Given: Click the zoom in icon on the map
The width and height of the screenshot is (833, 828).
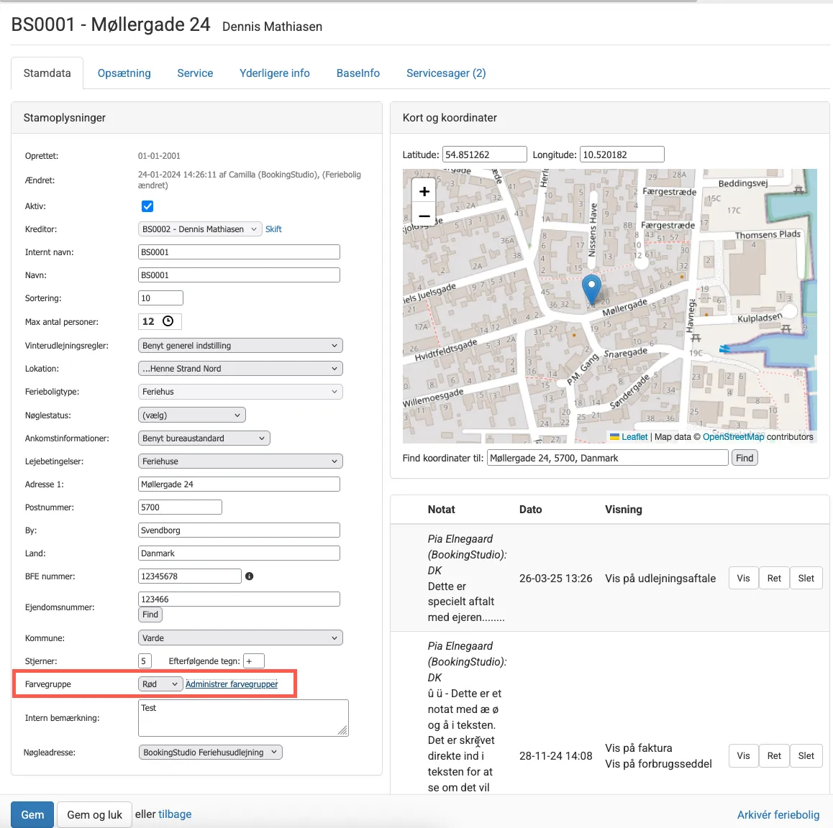Looking at the screenshot, I should coord(424,191).
